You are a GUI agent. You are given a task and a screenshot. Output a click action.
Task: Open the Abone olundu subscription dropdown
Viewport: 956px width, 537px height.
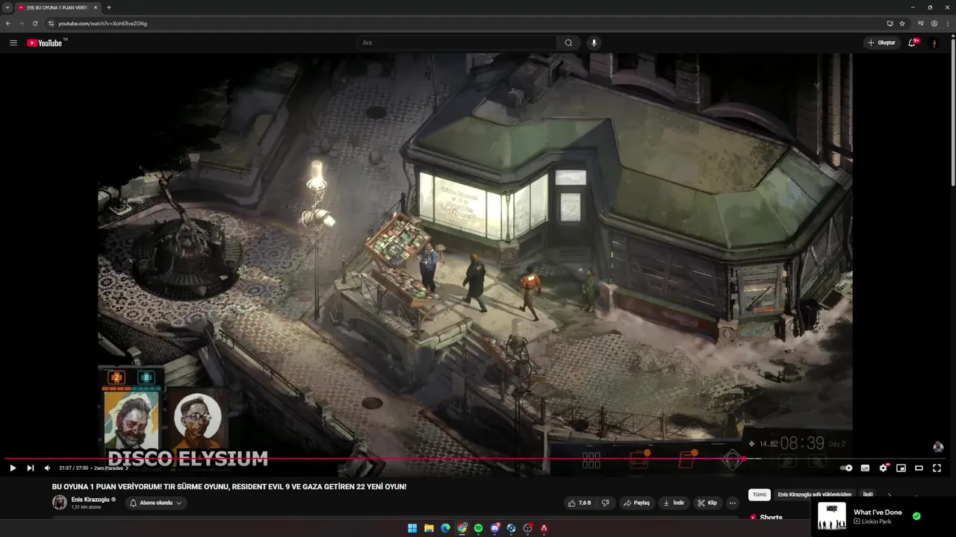tap(155, 503)
